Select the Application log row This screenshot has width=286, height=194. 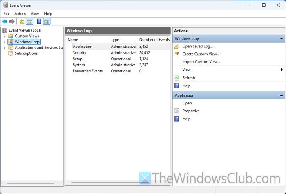click(118, 47)
